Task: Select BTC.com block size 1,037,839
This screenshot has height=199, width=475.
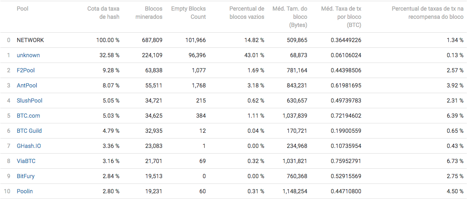Action: coord(295,116)
